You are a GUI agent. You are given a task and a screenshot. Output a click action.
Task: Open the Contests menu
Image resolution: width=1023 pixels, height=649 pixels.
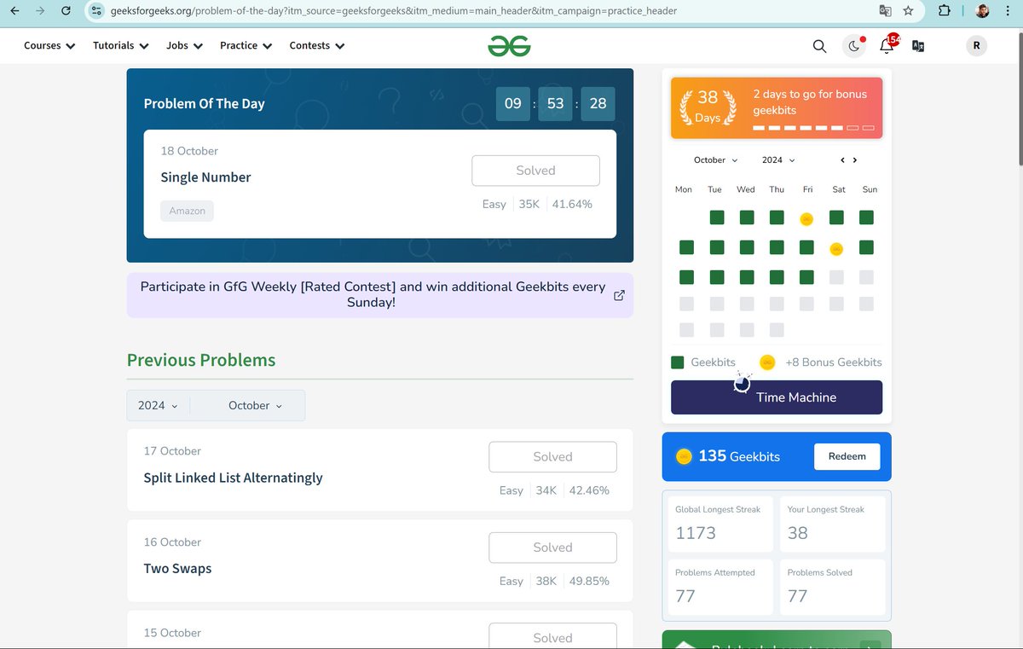[316, 45]
